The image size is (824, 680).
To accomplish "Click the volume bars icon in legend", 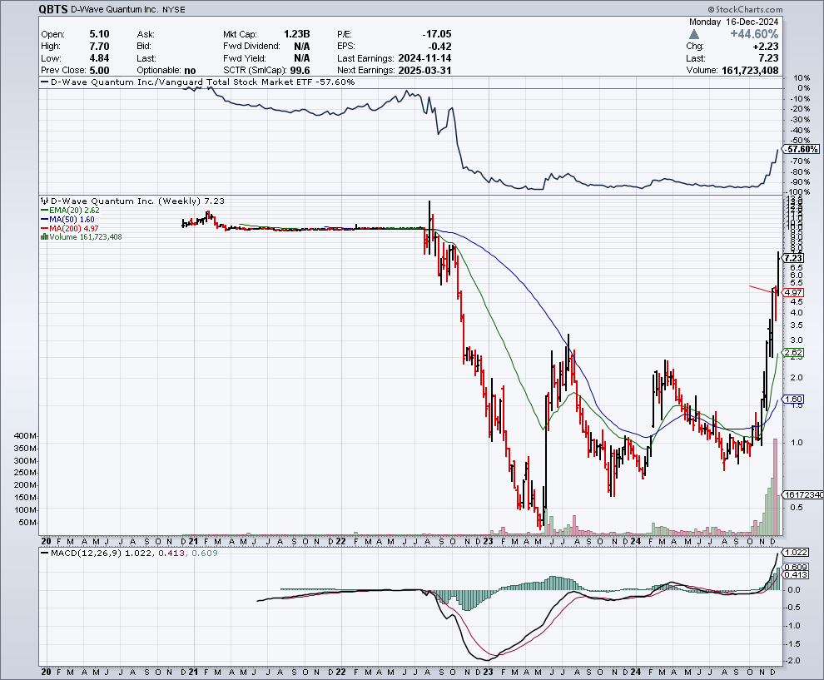I will [x=45, y=237].
